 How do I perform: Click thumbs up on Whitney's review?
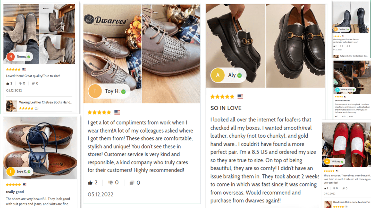click(x=325, y=188)
